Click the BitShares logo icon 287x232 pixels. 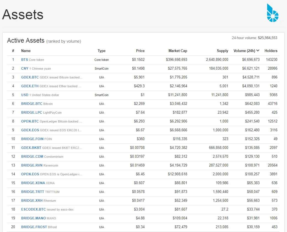tap(272, 13)
